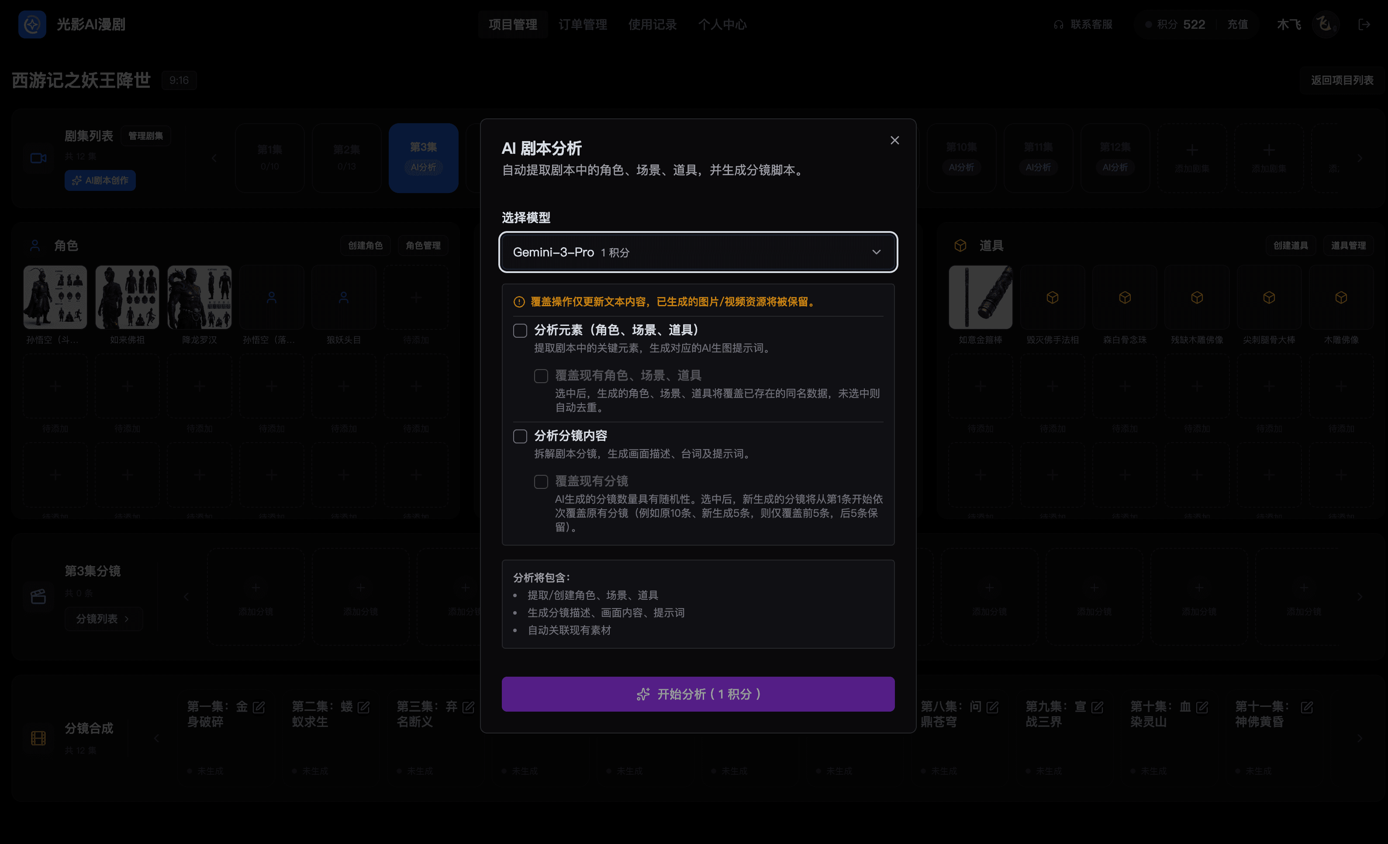Click the 道具 panel cube icon

tap(960, 245)
